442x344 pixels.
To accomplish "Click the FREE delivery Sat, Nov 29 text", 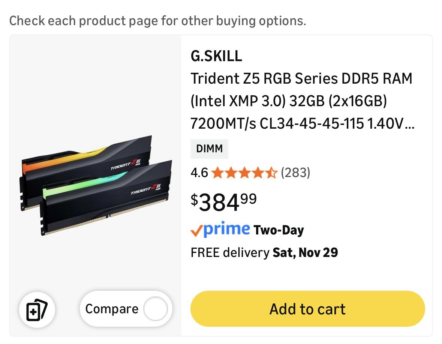I will (264, 253).
